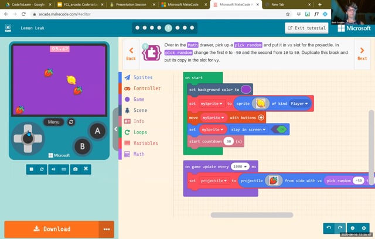Open the 1000 ms interval dropdown
375x239 pixels.
(x=240, y=166)
